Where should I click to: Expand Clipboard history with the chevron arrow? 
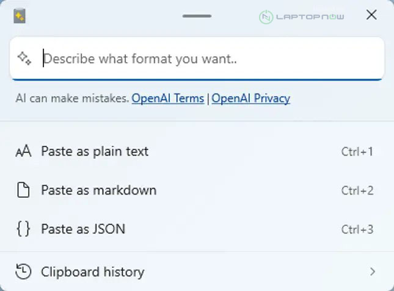coord(373,271)
